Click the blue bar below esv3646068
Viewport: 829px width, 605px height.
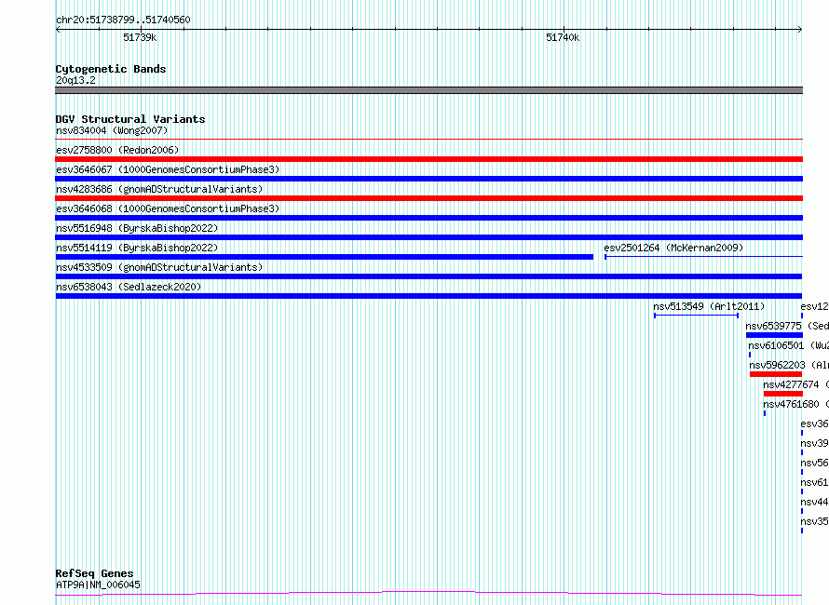[428, 218]
